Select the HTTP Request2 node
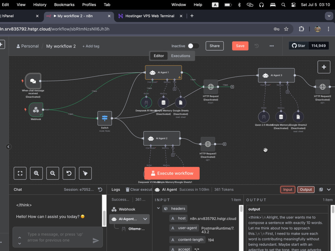Image resolution: width=335 pixels, height=251 pixels. 323,87
